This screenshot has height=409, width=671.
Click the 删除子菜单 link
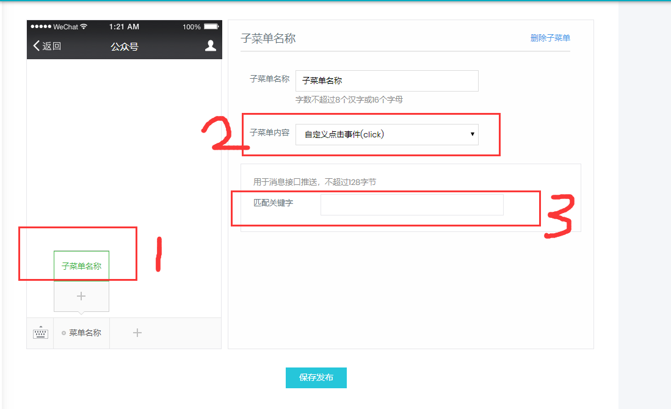click(550, 38)
